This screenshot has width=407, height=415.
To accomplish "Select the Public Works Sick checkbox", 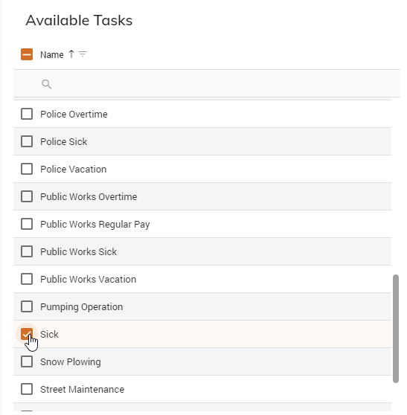I will (x=27, y=251).
